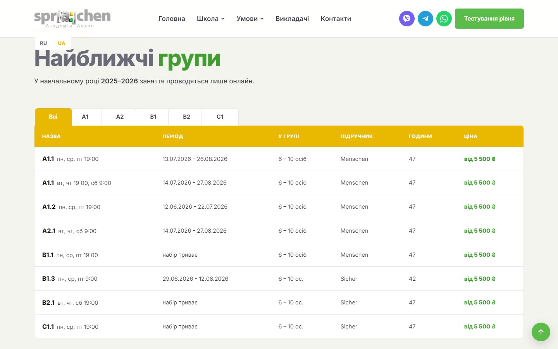558x349 pixels.
Task: Click the price in the A2.1 row
Action: tap(480, 231)
